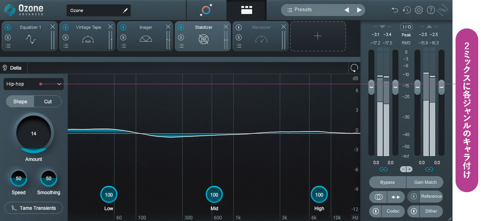The width and height of the screenshot is (481, 221).
Task: Toggle Stabilizer module power
Action: [181, 28]
